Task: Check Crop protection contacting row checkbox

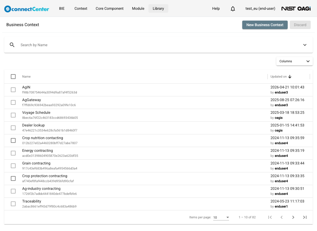Action: click(x=13, y=178)
